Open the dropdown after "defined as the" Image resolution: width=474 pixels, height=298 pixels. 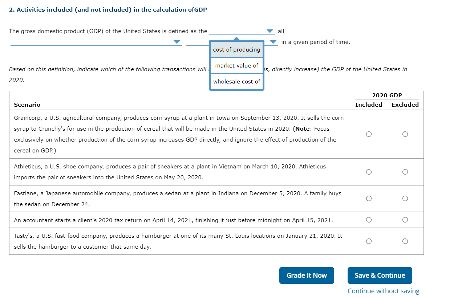pyautogui.click(x=269, y=31)
